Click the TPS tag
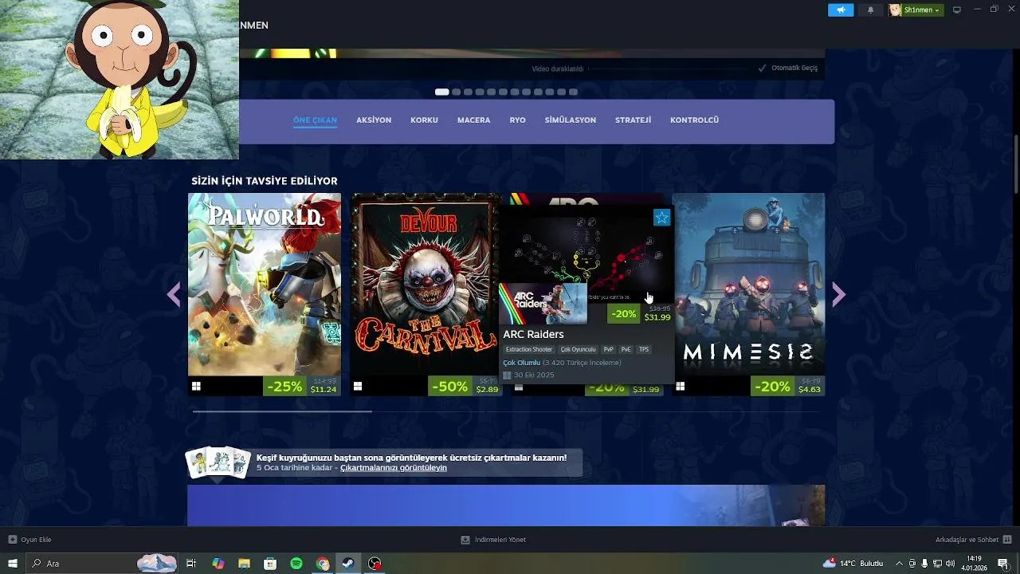 click(644, 349)
